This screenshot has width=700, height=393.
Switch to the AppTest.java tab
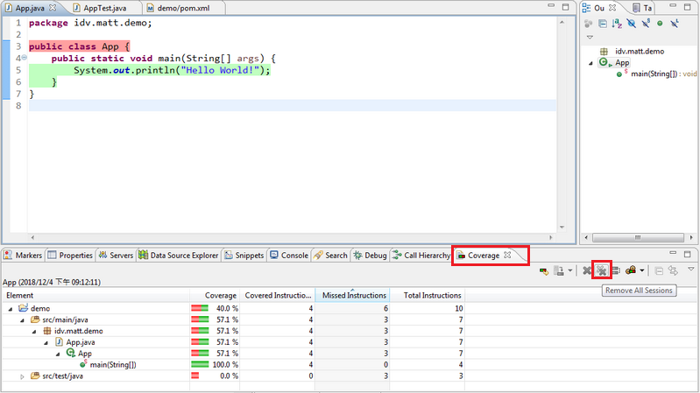pyautogui.click(x=104, y=8)
